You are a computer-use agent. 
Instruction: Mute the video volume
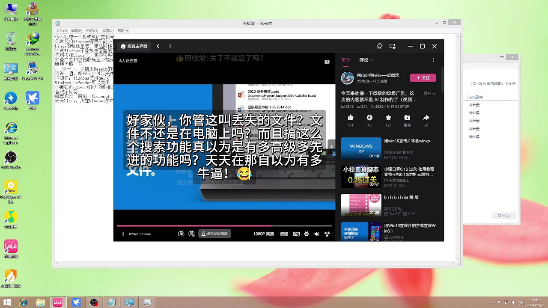point(317,234)
